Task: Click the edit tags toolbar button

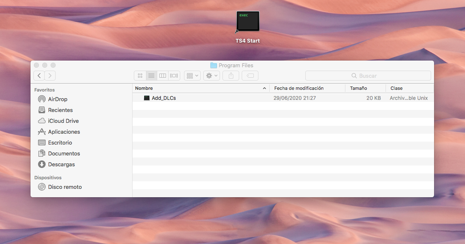Action: 250,76
